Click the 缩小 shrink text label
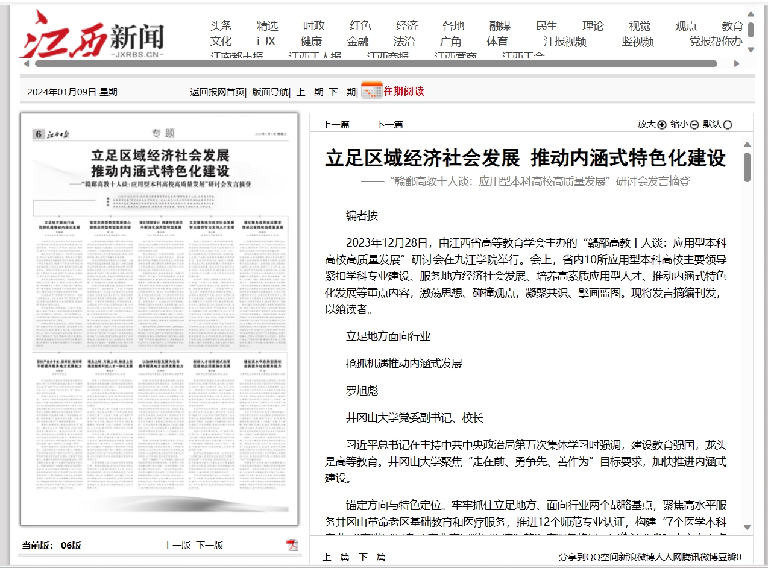The width and height of the screenshot is (768, 568). (679, 124)
